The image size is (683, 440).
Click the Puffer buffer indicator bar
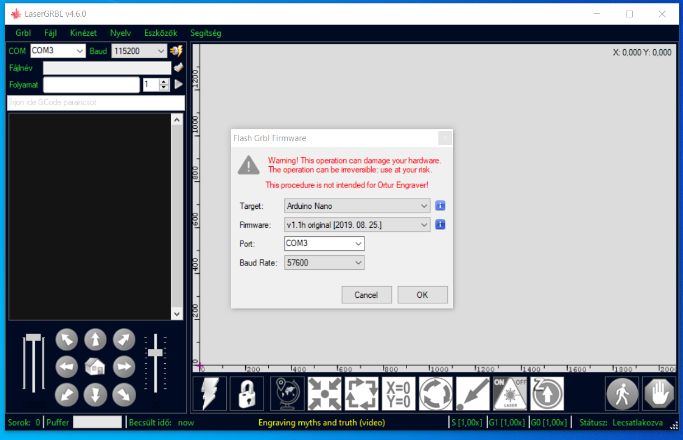click(x=97, y=423)
